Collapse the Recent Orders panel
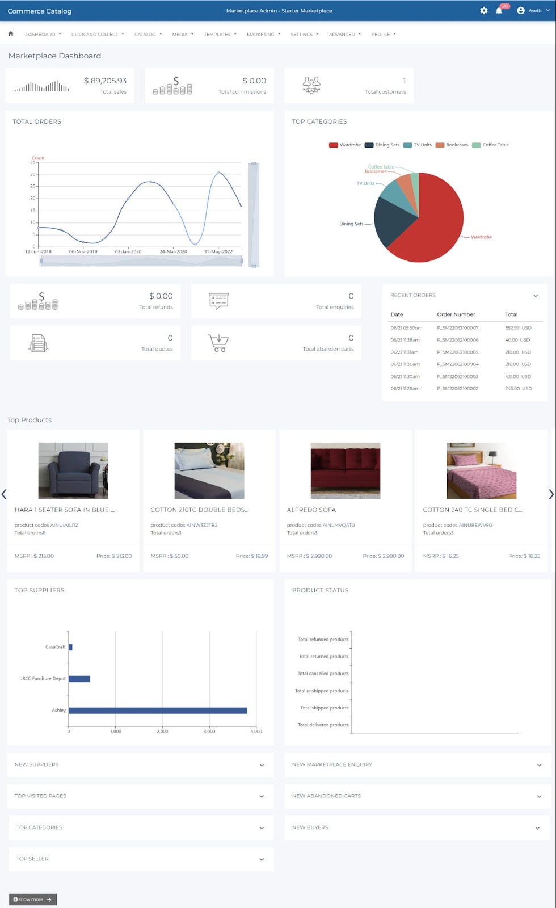The height and width of the screenshot is (908, 556). (x=535, y=296)
